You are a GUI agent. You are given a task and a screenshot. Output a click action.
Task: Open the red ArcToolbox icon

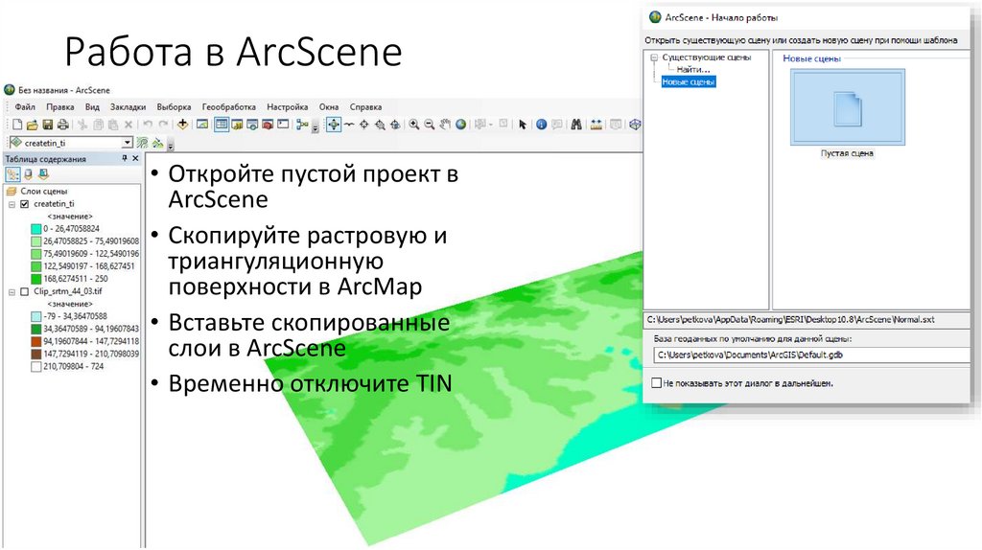pyautogui.click(x=269, y=125)
